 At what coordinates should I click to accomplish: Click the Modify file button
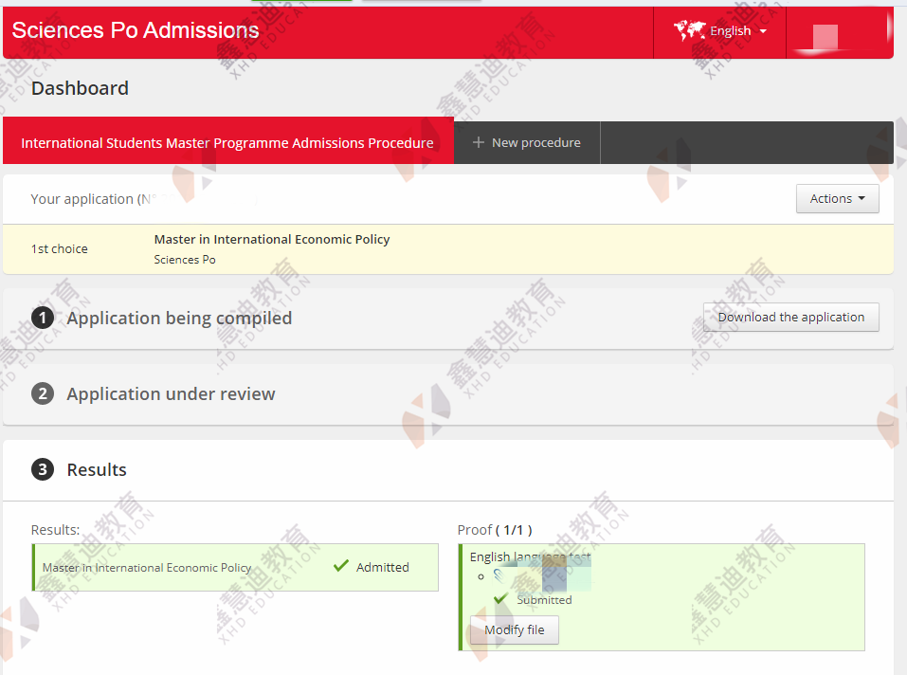[x=515, y=629]
